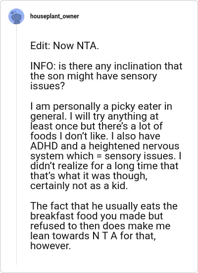Screen dimensions: 198x273
Task: Click the 'breakfast food you made but' line
Action: [x=97, y=216]
